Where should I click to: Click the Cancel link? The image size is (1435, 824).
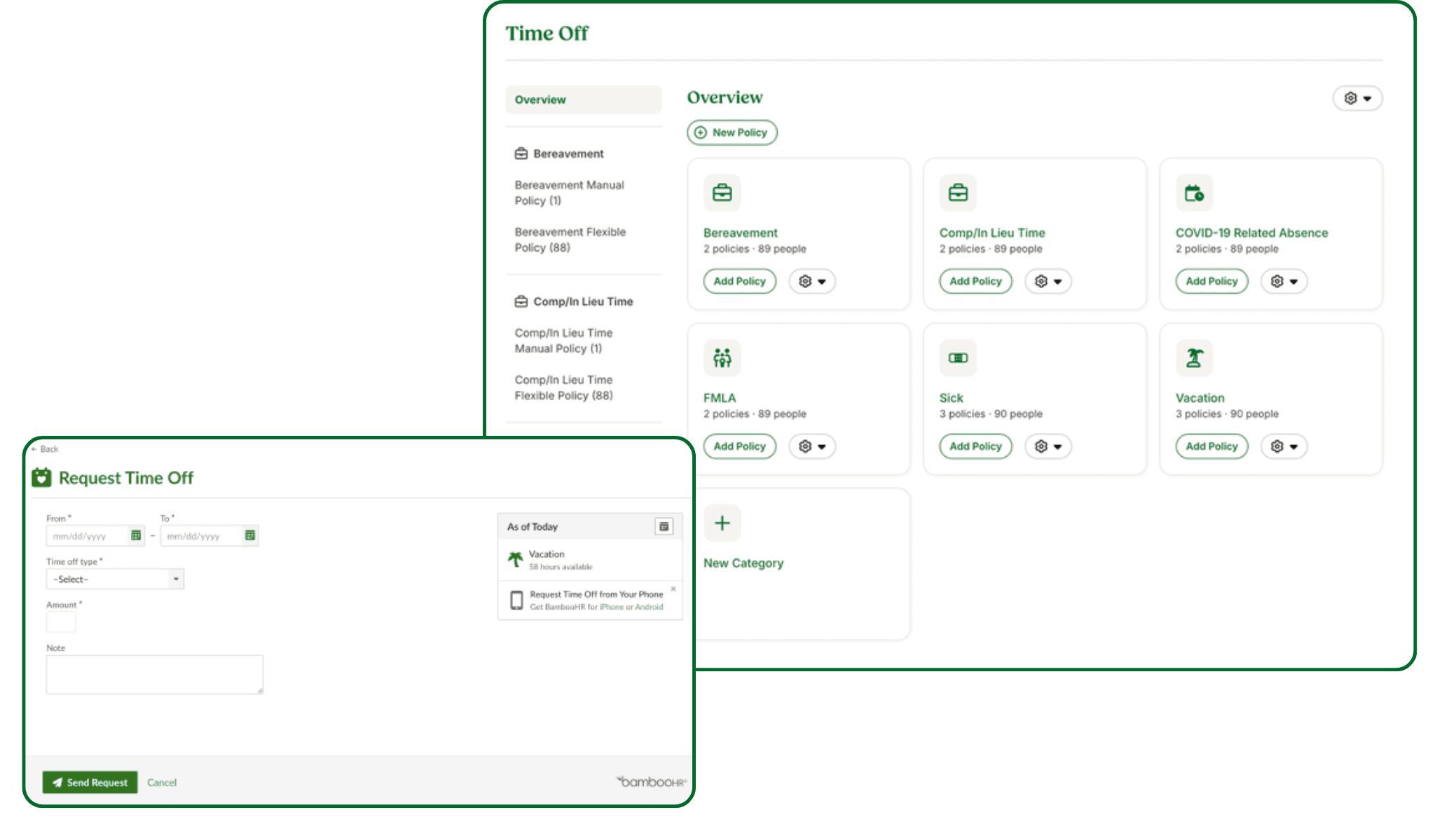(x=162, y=783)
